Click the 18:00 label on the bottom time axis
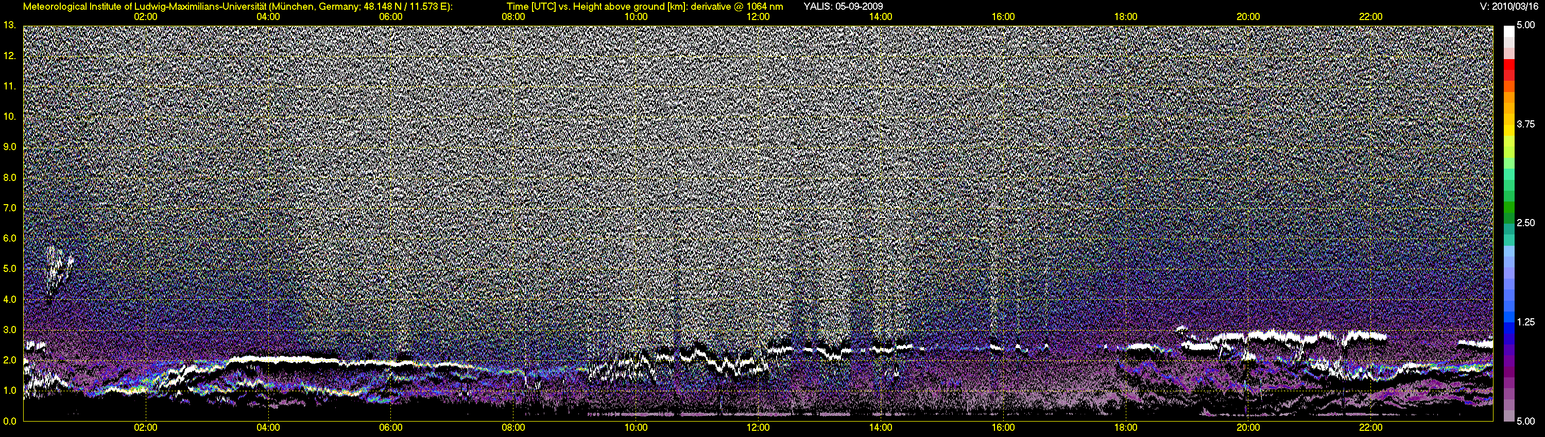Viewport: 1545px width, 437px height. tap(1126, 427)
